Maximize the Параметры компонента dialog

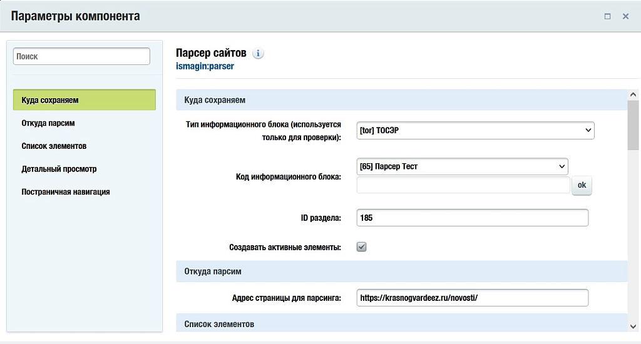point(607,16)
